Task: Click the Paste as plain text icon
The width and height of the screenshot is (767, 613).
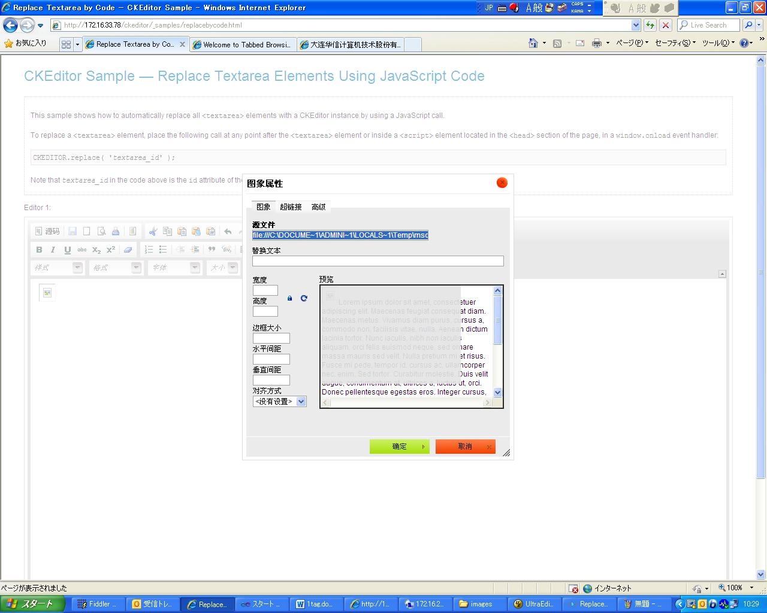Action: coord(196,231)
